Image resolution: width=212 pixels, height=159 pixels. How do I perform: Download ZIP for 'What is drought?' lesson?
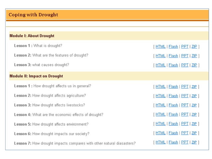point(194,47)
